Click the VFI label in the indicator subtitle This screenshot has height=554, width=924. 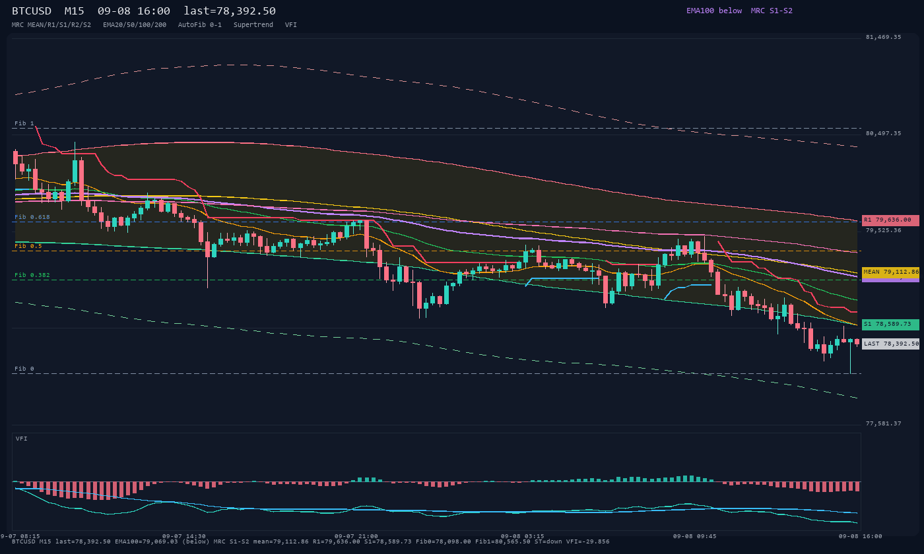(291, 24)
